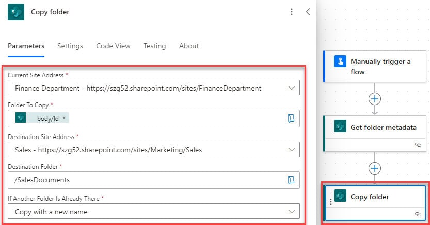Screen dimensions: 430x225
Task: Click the Destination Site Address label
Action: click(41, 136)
